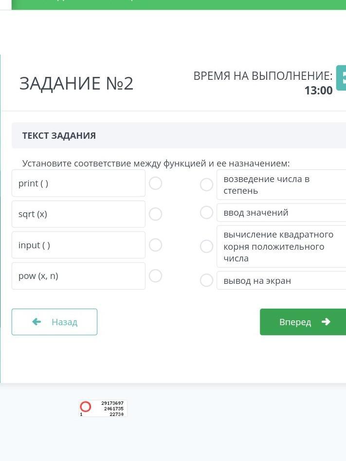Select the radio button next to pow (x, n)
Screen dimensions: 346x461
[155, 276]
